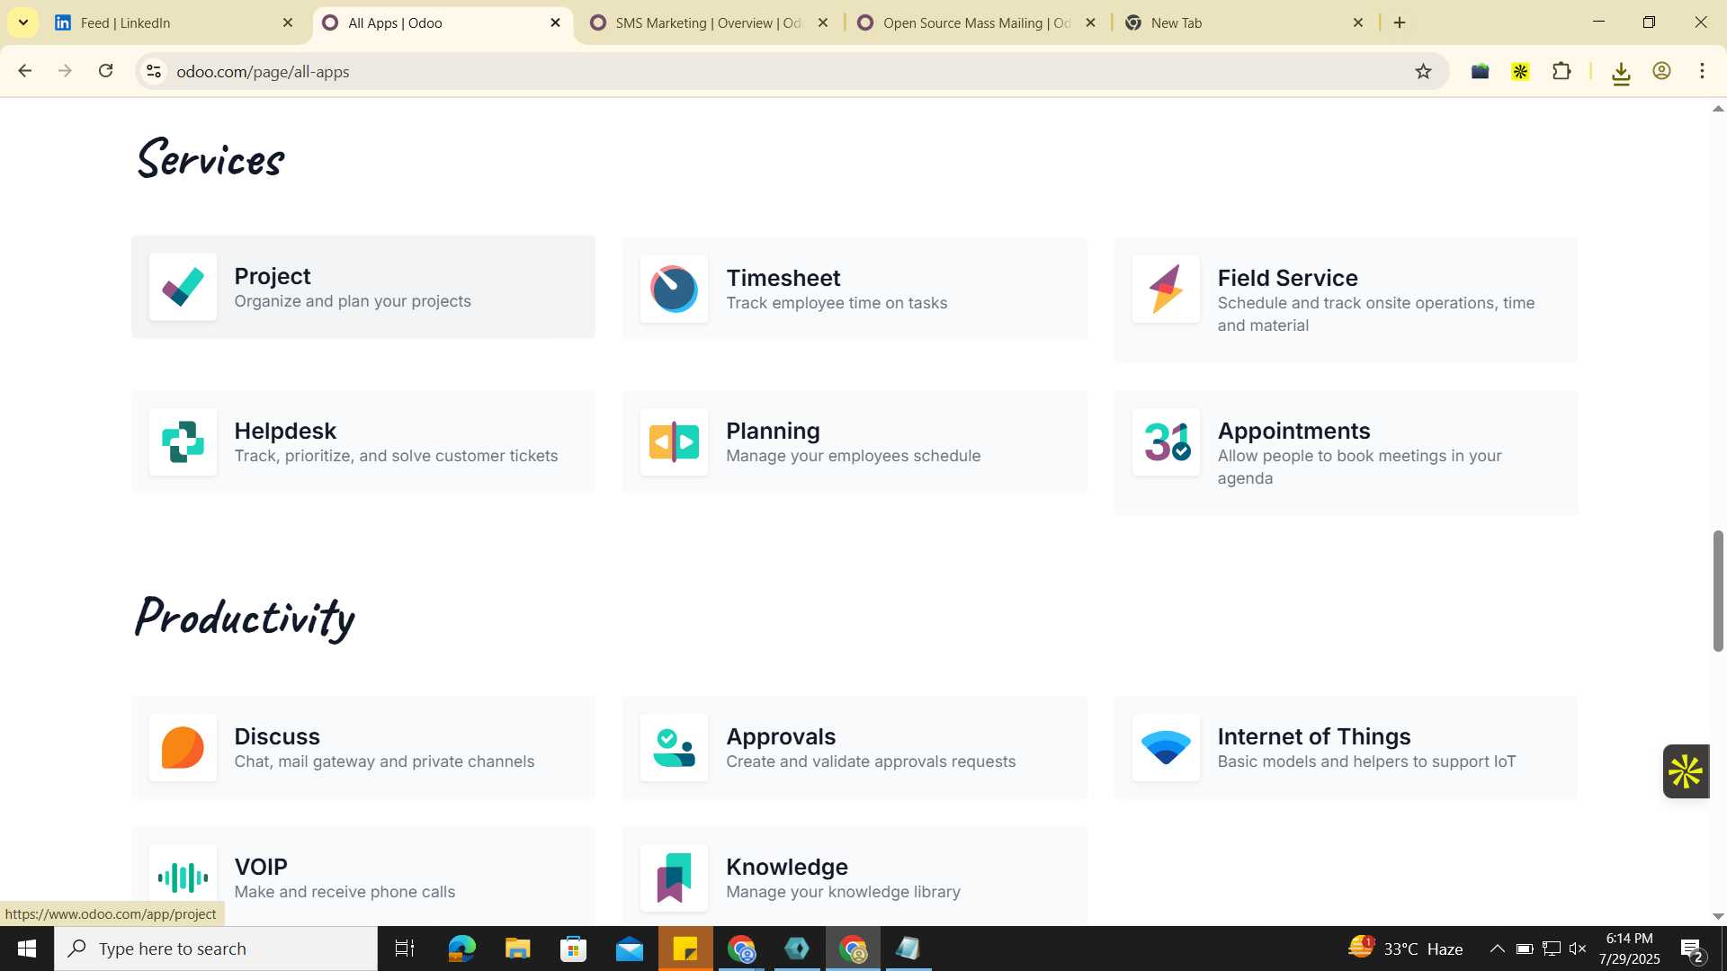Open Microsoft Edge from the taskbar

pyautogui.click(x=461, y=949)
